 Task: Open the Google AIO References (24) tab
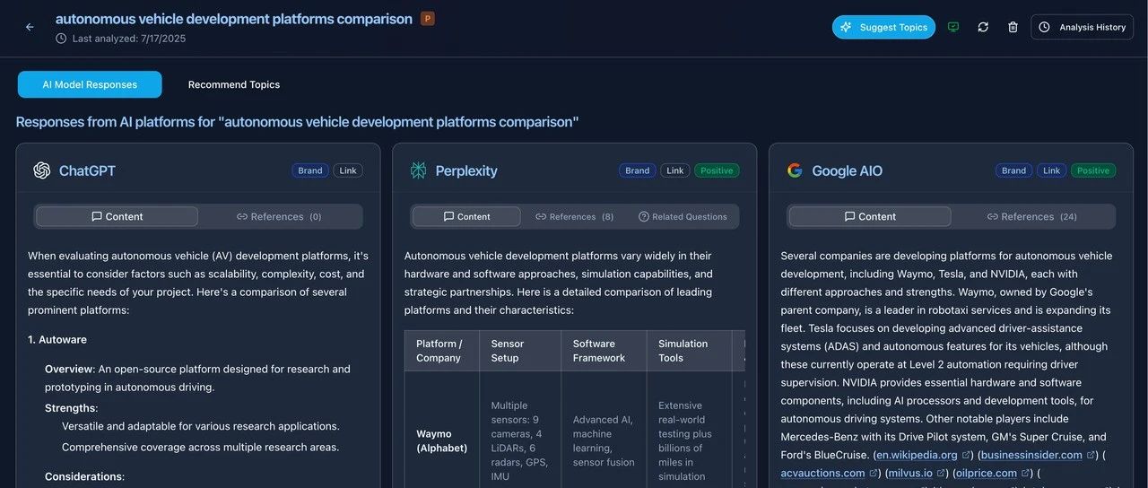pos(1032,216)
